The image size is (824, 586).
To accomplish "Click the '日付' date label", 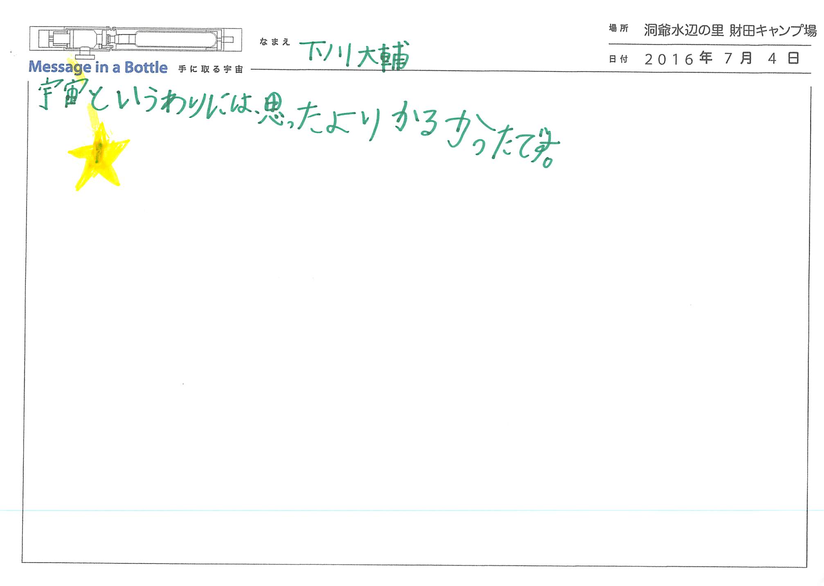I will 618,59.
